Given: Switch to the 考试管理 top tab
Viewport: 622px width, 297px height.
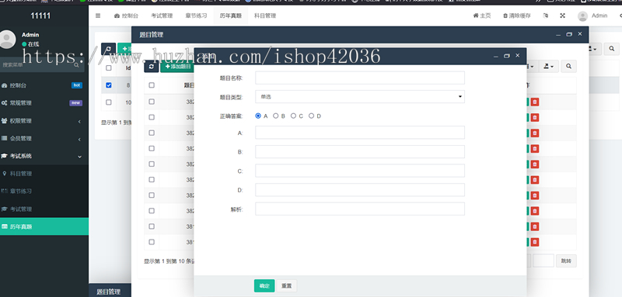Looking at the screenshot, I should [x=162, y=16].
